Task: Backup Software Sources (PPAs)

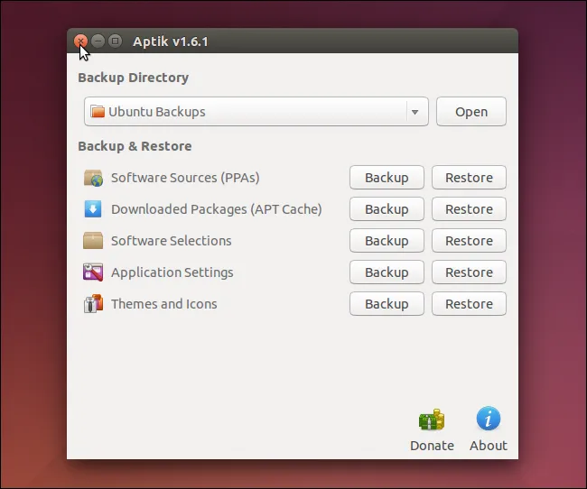Action: pyautogui.click(x=387, y=178)
